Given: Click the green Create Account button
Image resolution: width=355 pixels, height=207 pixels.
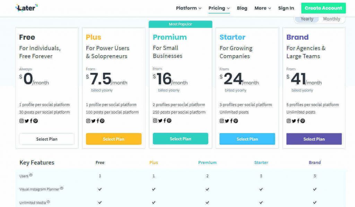Looking at the screenshot, I should point(323,8).
